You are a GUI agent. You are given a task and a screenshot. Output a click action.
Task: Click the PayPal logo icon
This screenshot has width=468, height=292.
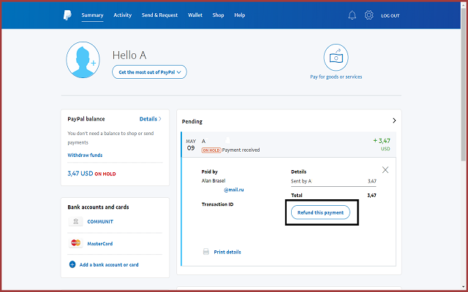[69, 15]
